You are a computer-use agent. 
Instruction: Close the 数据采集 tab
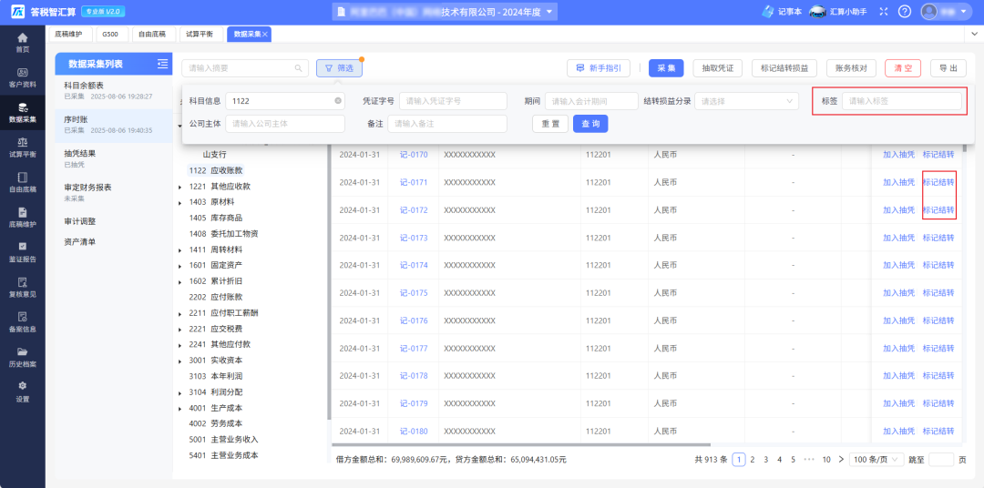265,35
